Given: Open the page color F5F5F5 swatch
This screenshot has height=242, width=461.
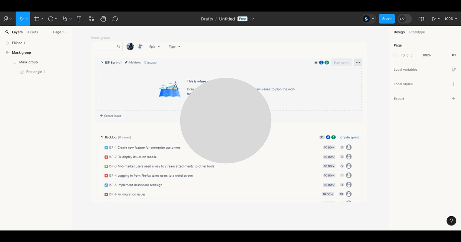Looking at the screenshot, I should pyautogui.click(x=396, y=55).
